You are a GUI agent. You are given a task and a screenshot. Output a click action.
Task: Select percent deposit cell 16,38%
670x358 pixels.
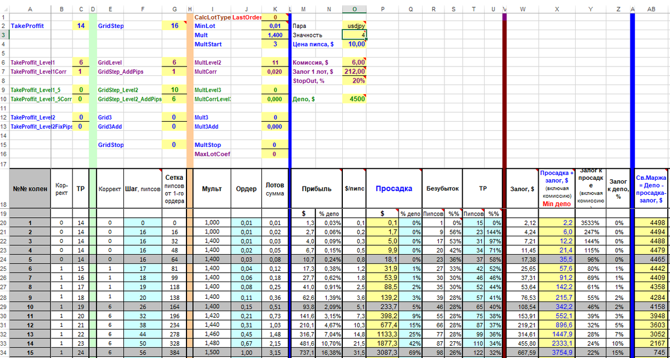329,352
